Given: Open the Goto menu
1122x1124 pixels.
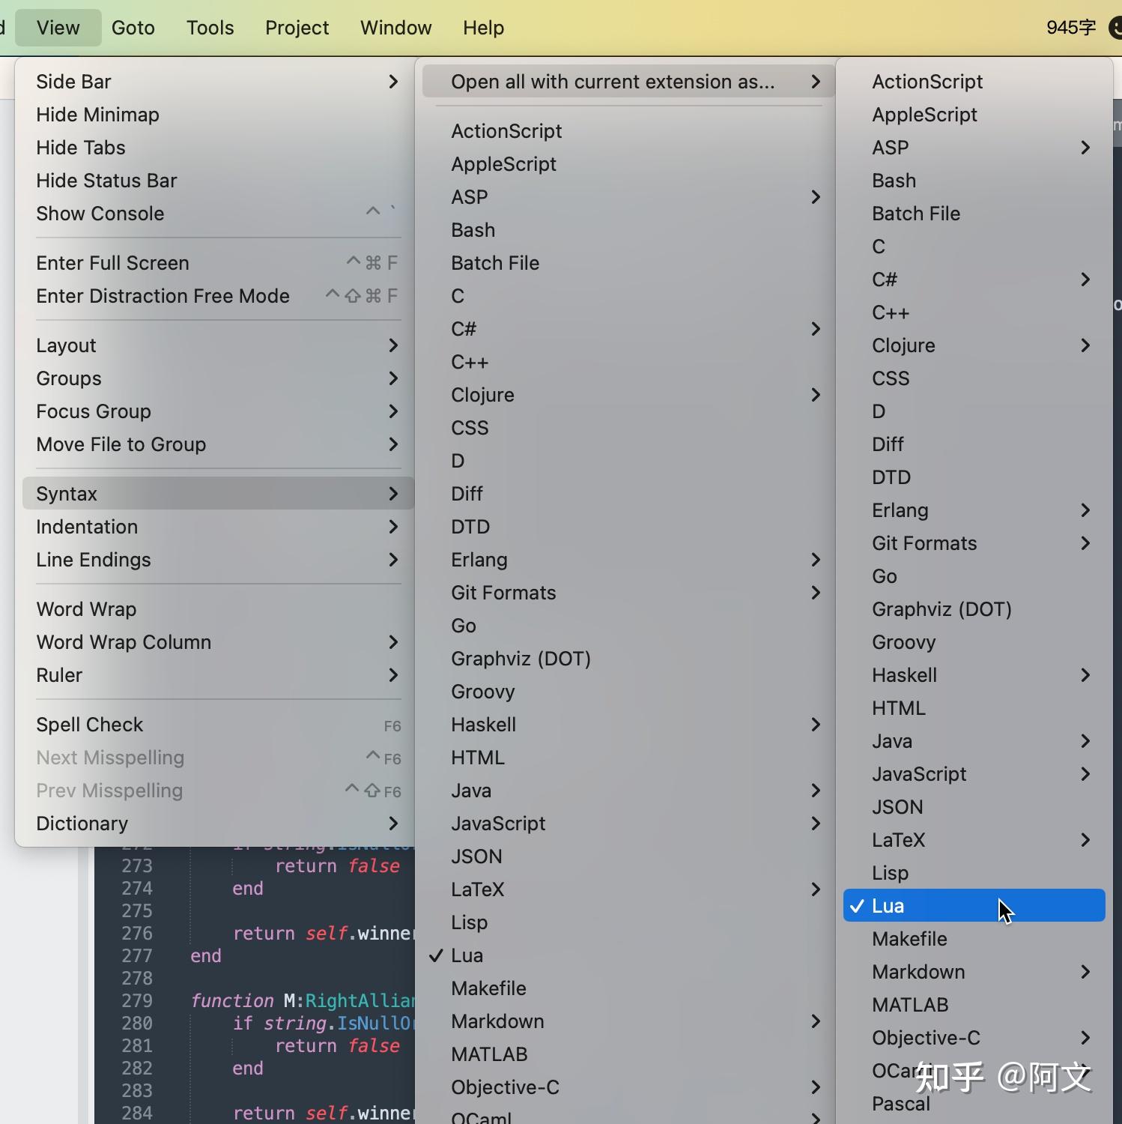Looking at the screenshot, I should pos(133,28).
